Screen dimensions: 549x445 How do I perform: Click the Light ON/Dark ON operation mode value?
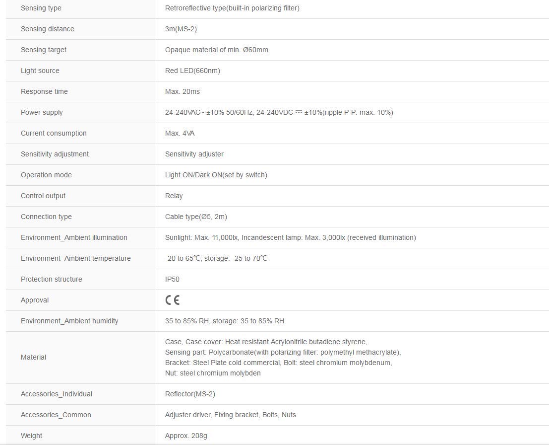[216, 175]
